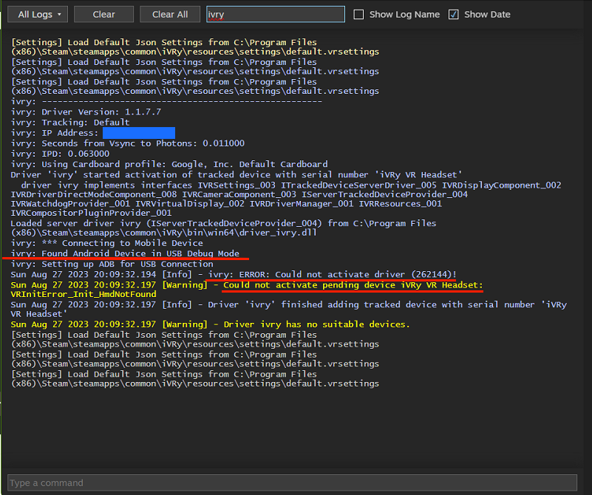
Task: Click 'Setting up ADB for USB Connection' line
Action: click(112, 264)
